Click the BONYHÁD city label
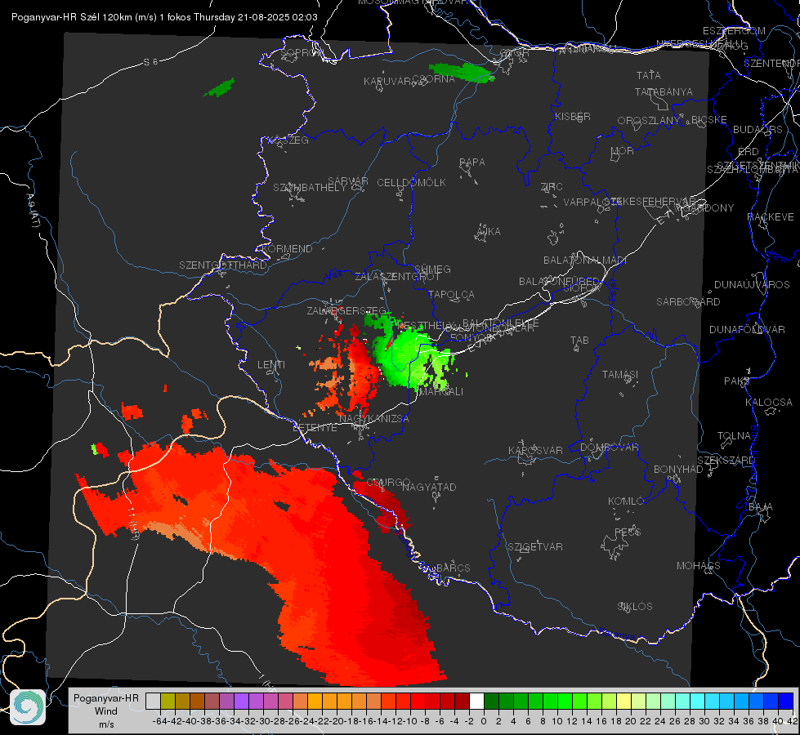Image resolution: width=800 pixels, height=735 pixels. 678,470
